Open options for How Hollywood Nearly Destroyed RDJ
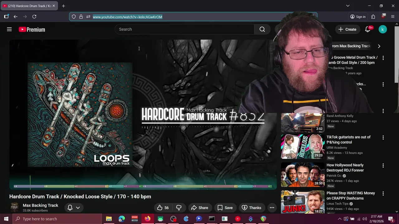 pos(383,166)
